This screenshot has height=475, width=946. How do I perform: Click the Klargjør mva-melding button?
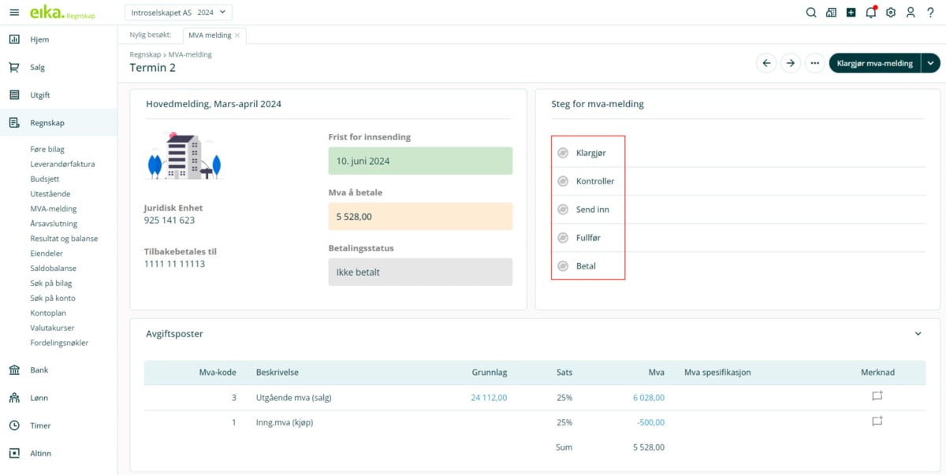click(874, 64)
